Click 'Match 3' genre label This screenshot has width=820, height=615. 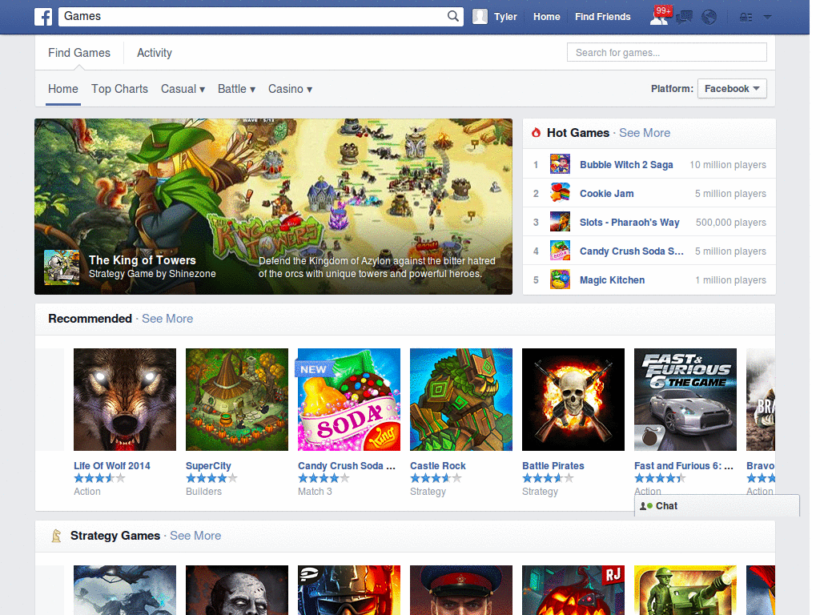point(315,491)
